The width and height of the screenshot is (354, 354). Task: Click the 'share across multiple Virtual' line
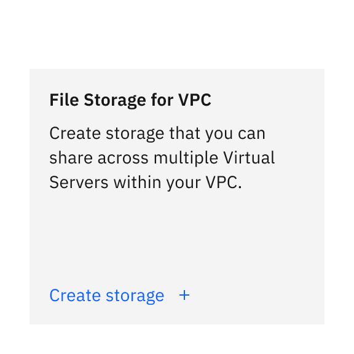click(x=162, y=157)
